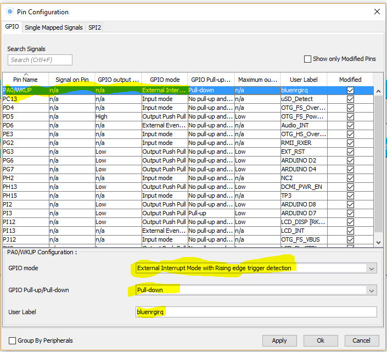Click Pull-up cell in PI3 row

[211, 213]
